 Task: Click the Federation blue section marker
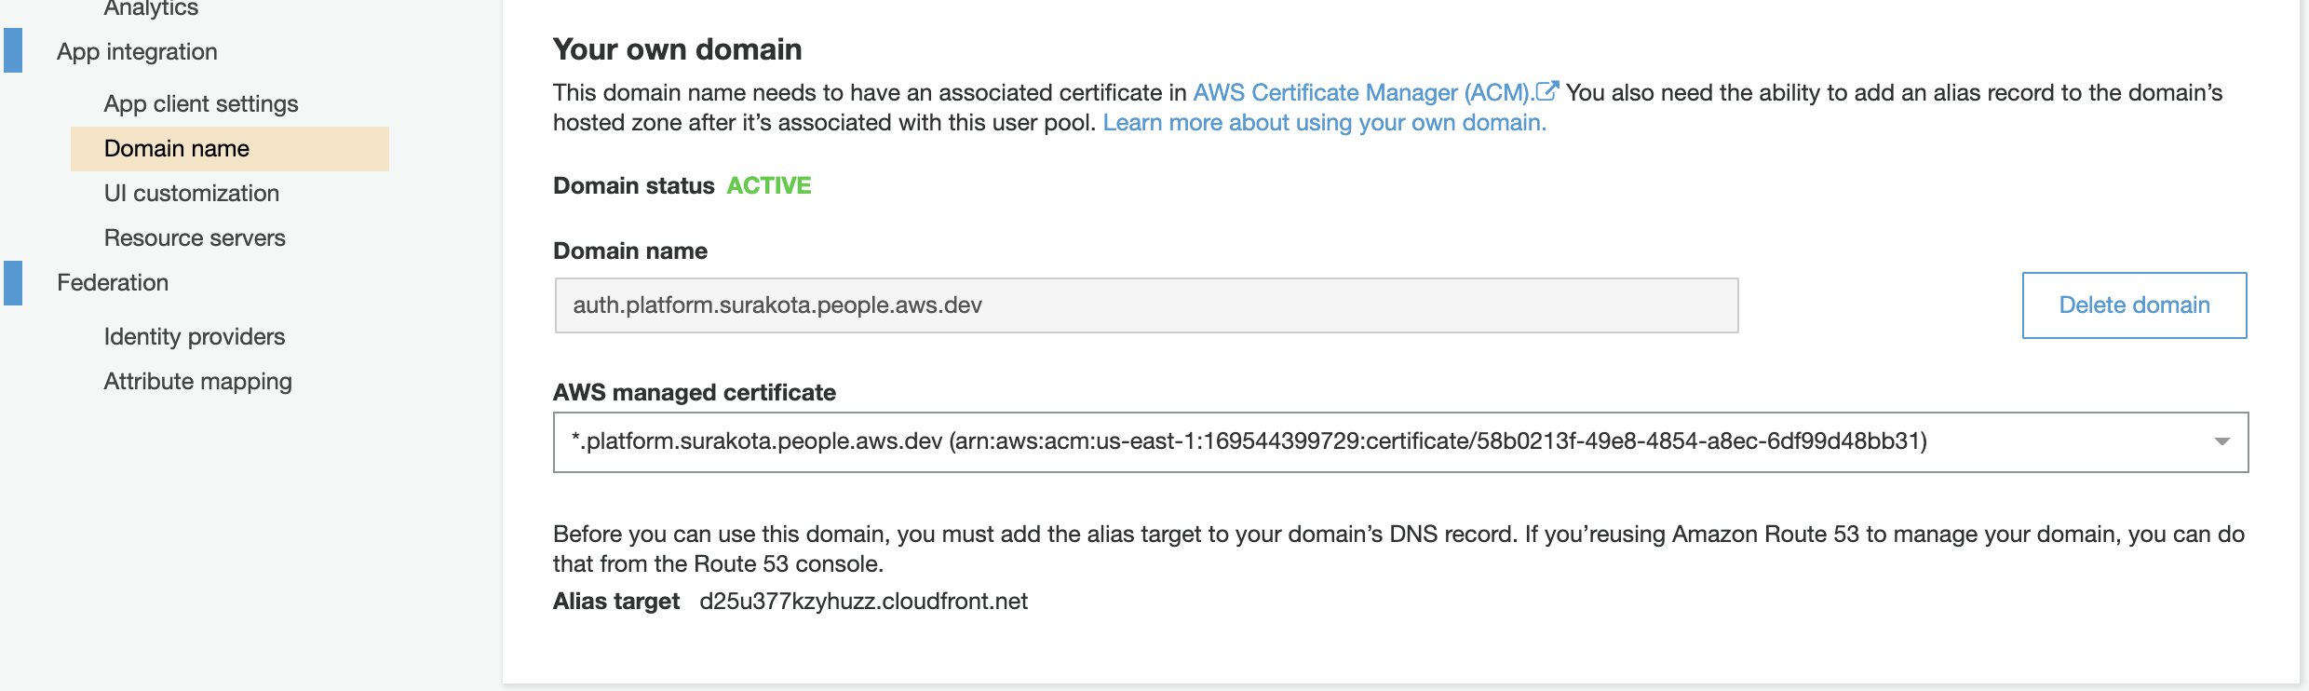[13, 283]
